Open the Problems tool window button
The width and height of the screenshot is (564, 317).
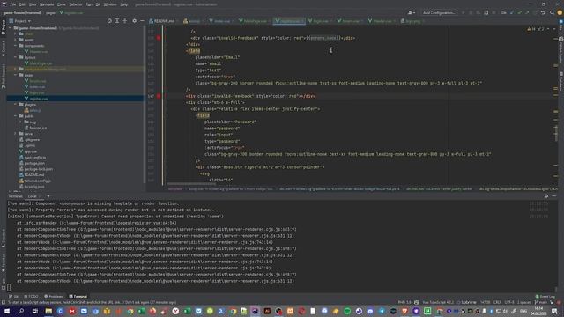coord(53,297)
